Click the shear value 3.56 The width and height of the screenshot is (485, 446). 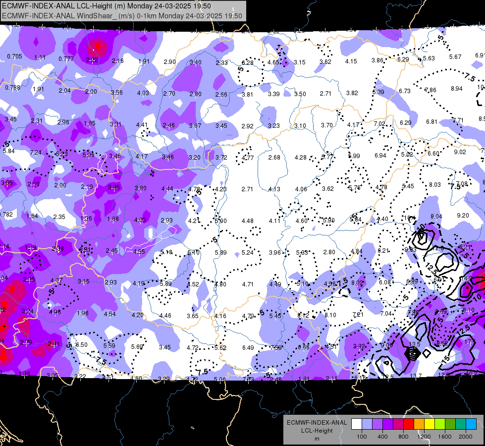117,93
